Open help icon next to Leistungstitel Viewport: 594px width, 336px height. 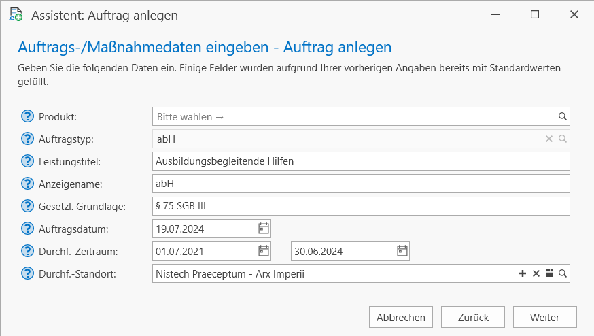coord(27,161)
